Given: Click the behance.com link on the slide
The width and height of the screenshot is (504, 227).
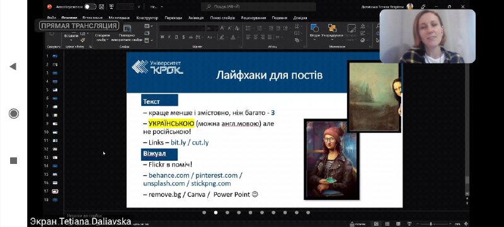Looking at the screenshot, I should 170,175.
